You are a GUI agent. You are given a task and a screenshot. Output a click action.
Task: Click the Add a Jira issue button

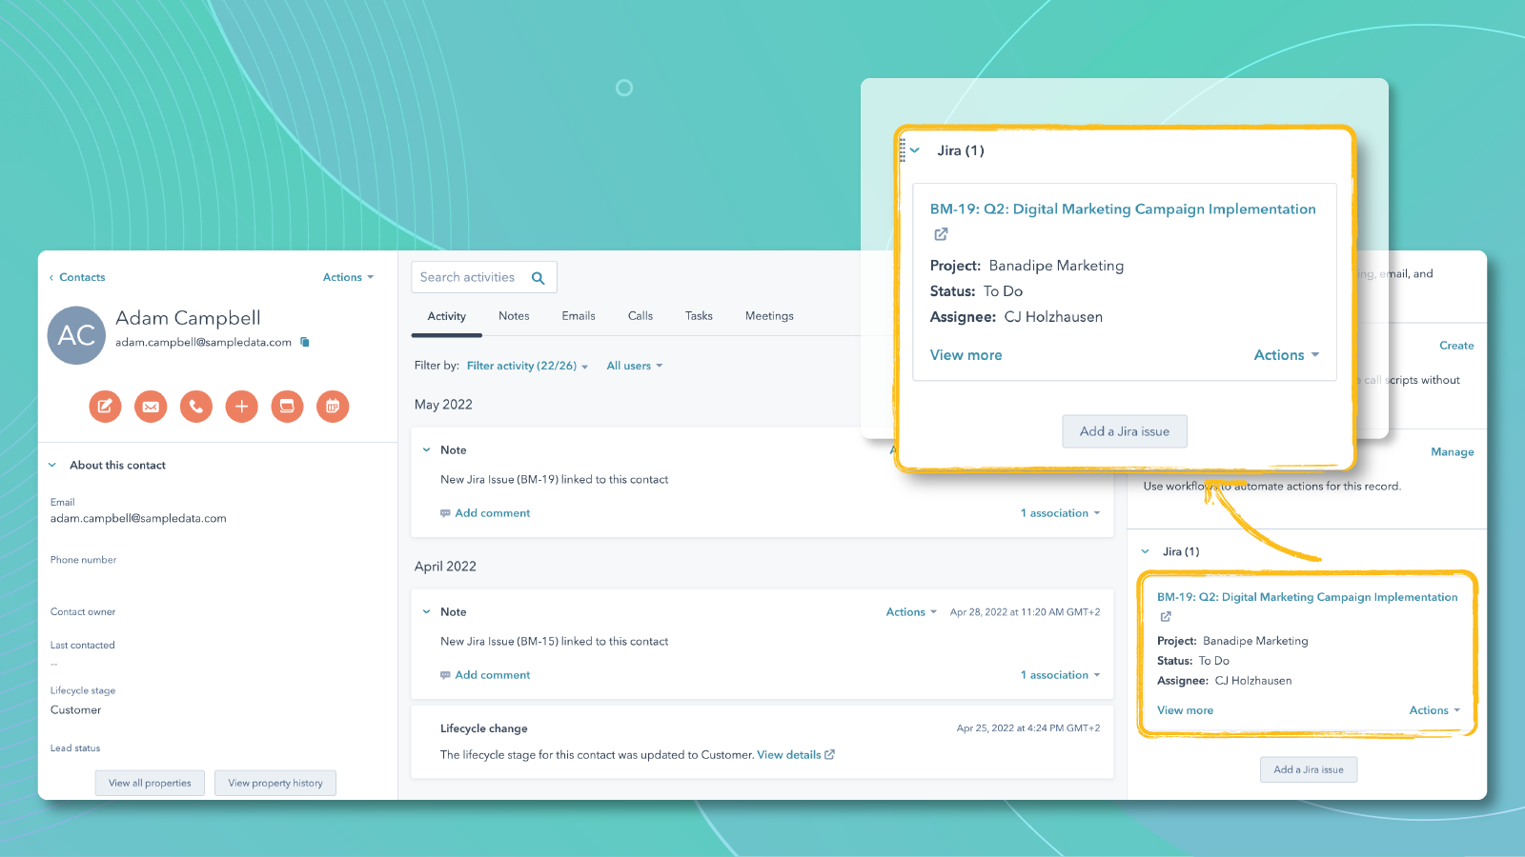(1125, 431)
